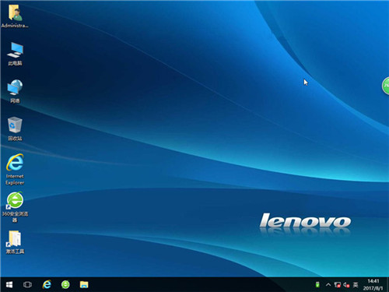Select the 激活工具 folder shortcut
Image resolution: width=389 pixels, height=292 pixels.
(x=15, y=242)
